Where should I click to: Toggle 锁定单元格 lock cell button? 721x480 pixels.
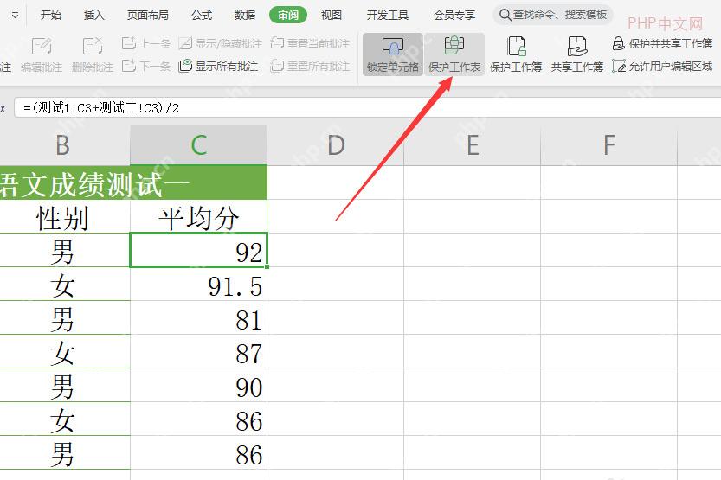pyautogui.click(x=393, y=54)
